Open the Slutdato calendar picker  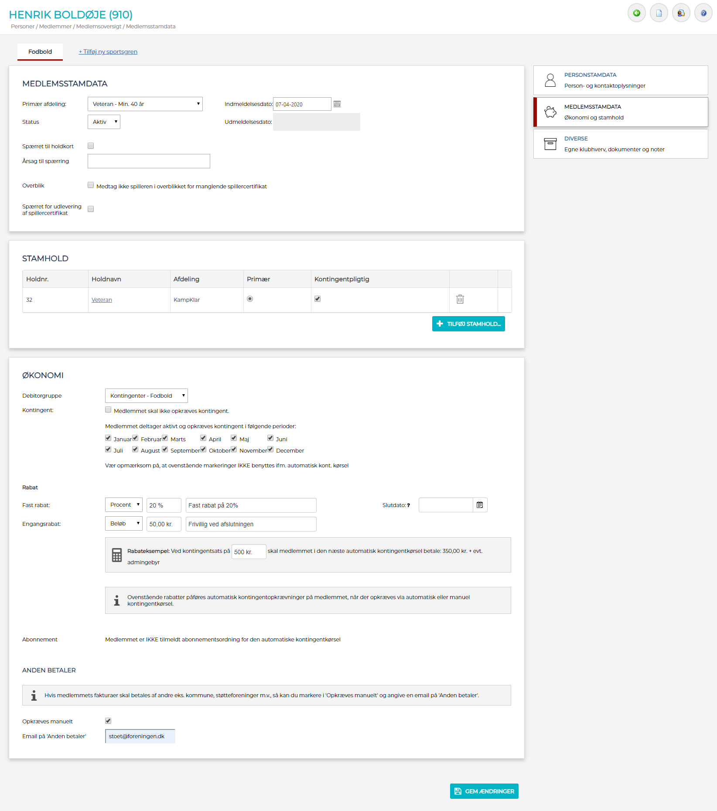coord(480,505)
